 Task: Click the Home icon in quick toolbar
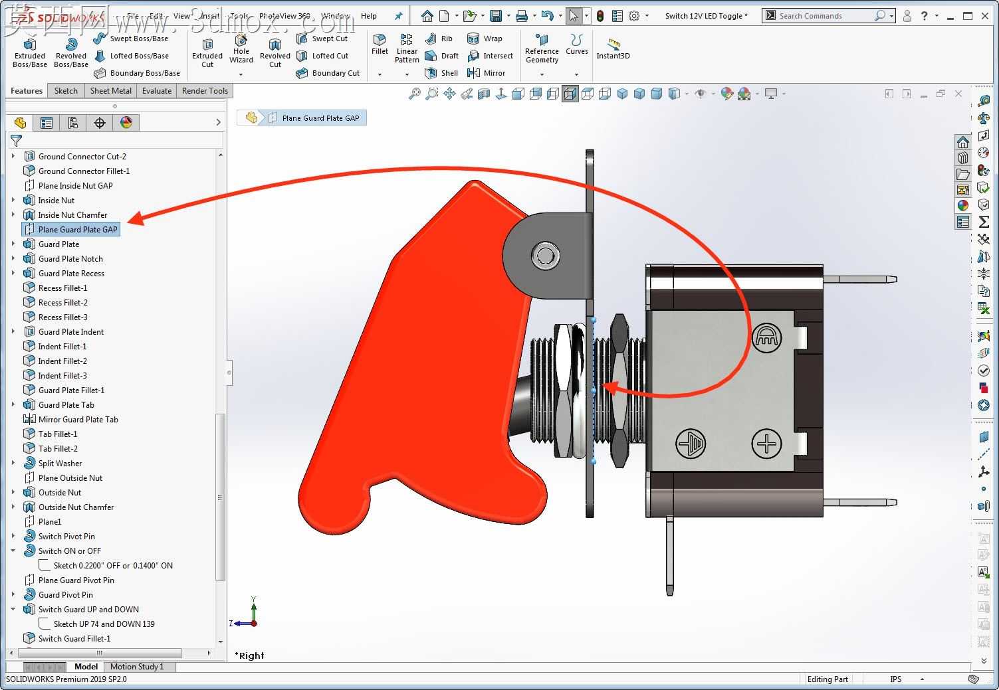click(x=427, y=16)
